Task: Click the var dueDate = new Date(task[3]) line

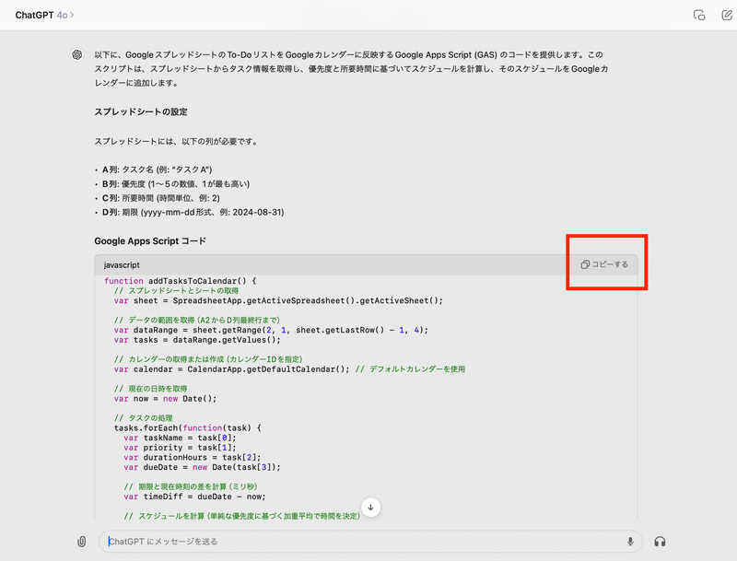Action: pyautogui.click(x=202, y=467)
